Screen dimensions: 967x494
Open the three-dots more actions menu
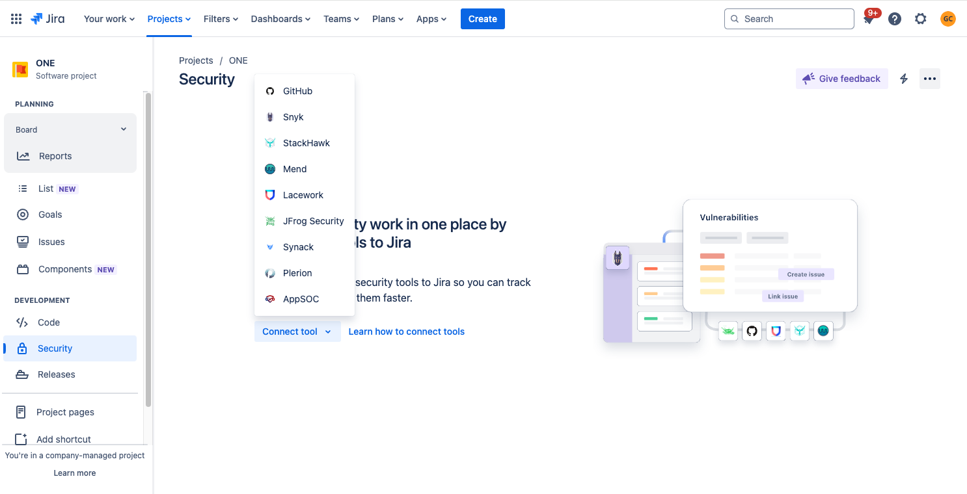point(930,79)
